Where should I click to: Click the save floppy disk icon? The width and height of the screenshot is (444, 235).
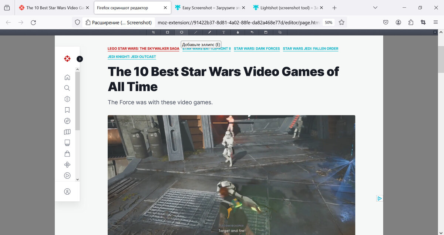click(266, 32)
